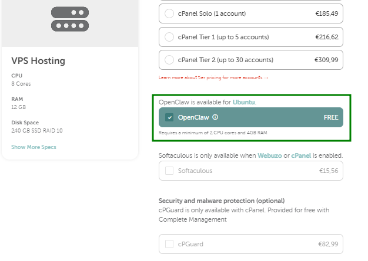Click the cPGuard €82,99 price
This screenshot has height=261, width=368.
click(328, 244)
